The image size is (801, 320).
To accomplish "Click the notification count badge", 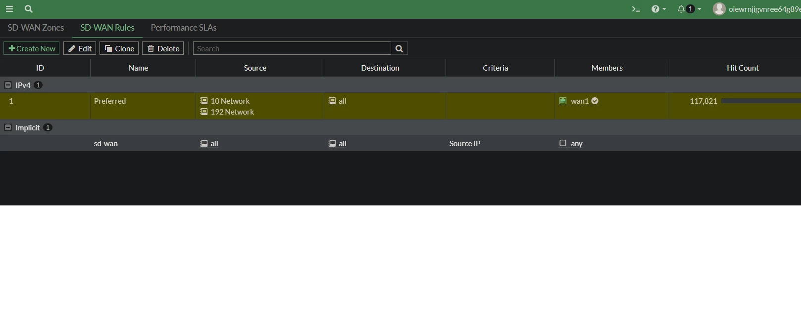I will click(691, 9).
